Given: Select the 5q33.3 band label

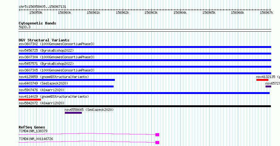Looking at the screenshot, I should (x=25, y=27).
